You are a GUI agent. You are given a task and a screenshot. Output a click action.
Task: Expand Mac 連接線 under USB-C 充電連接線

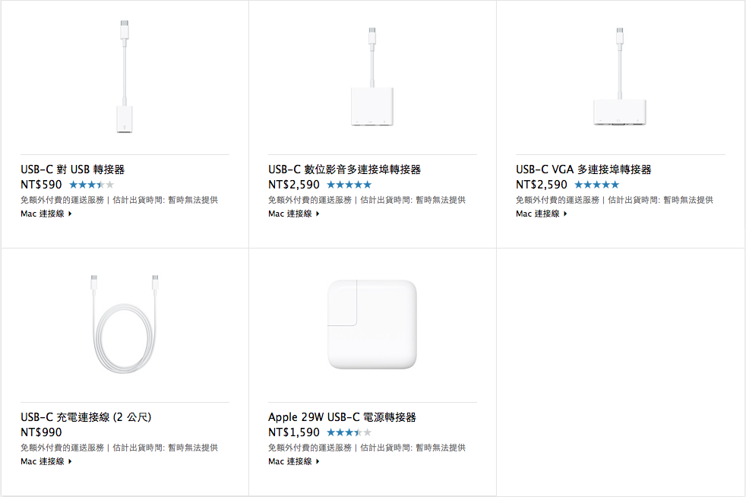(x=46, y=462)
